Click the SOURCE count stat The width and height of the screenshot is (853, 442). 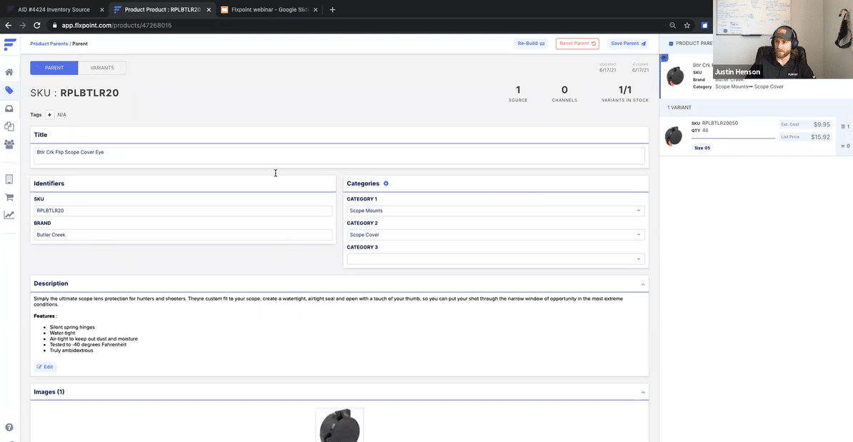coord(518,94)
